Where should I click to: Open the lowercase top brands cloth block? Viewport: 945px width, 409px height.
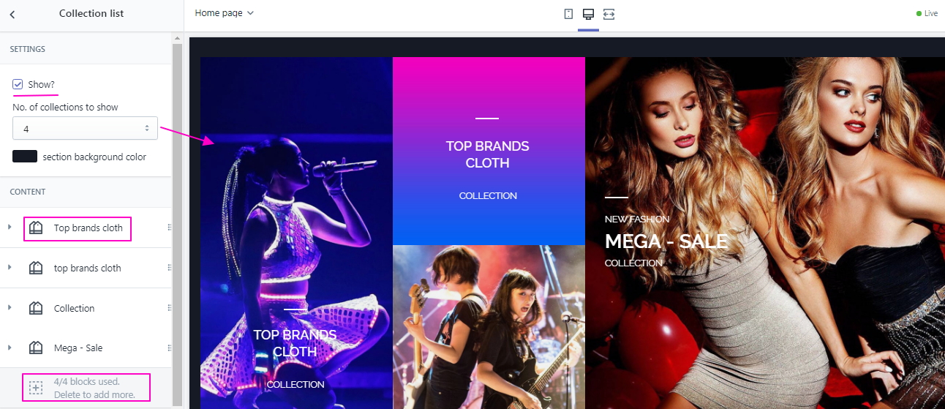coord(87,269)
